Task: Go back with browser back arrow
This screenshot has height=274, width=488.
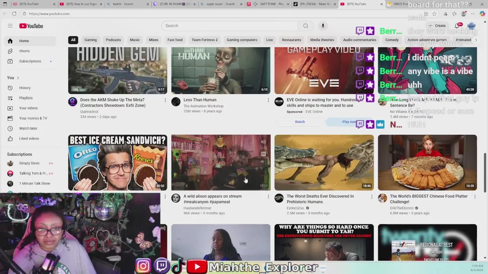Action: point(5,14)
